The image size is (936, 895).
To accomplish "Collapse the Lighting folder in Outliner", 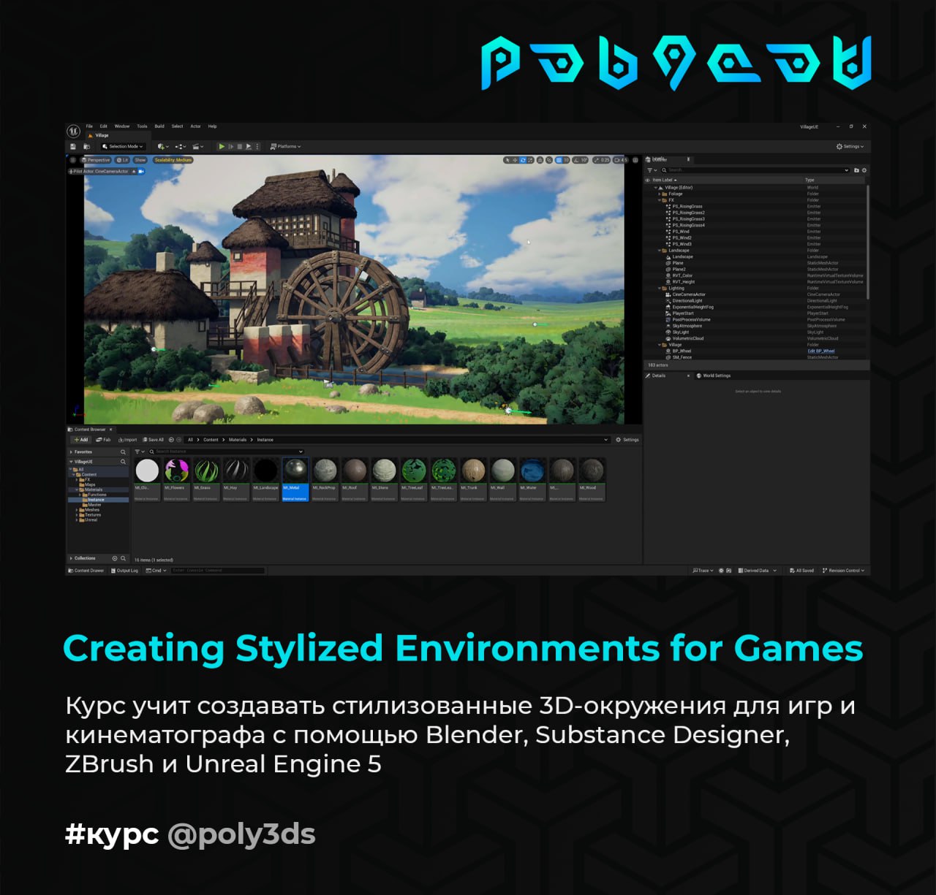I will (660, 289).
